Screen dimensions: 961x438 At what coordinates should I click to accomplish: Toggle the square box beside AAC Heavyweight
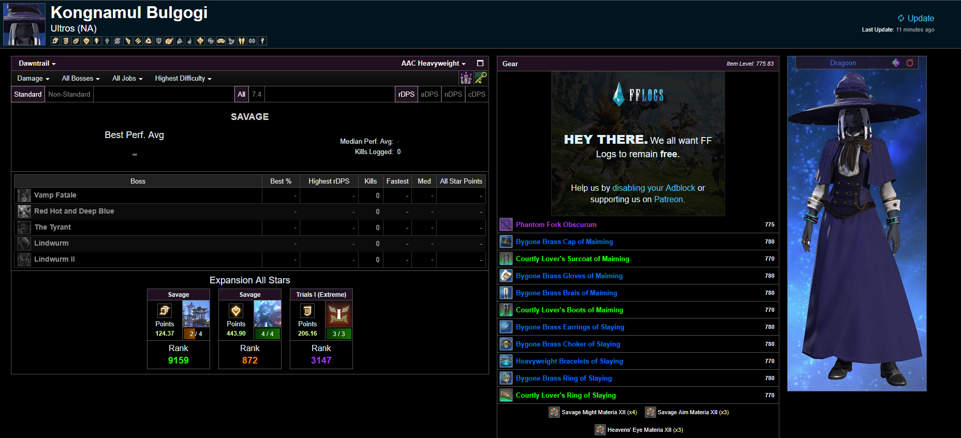point(480,63)
